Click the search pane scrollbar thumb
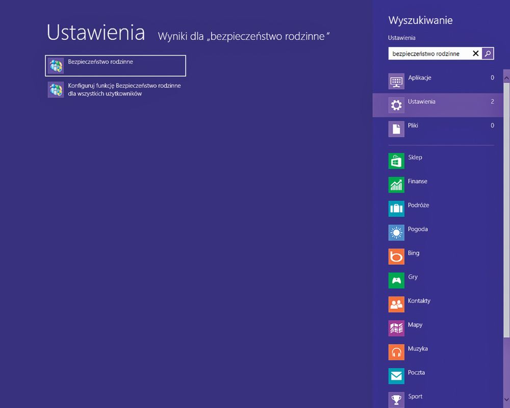510x408 pixels. click(x=506, y=210)
